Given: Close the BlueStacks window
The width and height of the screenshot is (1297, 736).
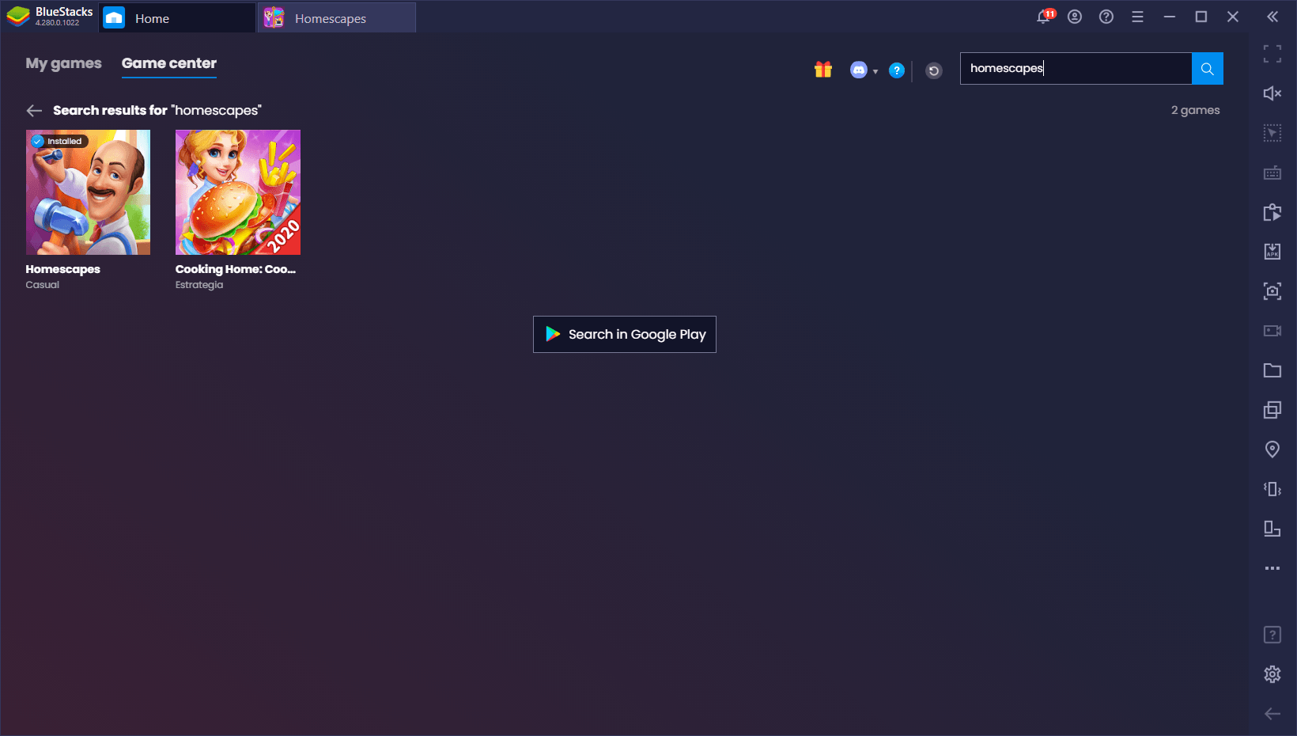Looking at the screenshot, I should click(1233, 17).
